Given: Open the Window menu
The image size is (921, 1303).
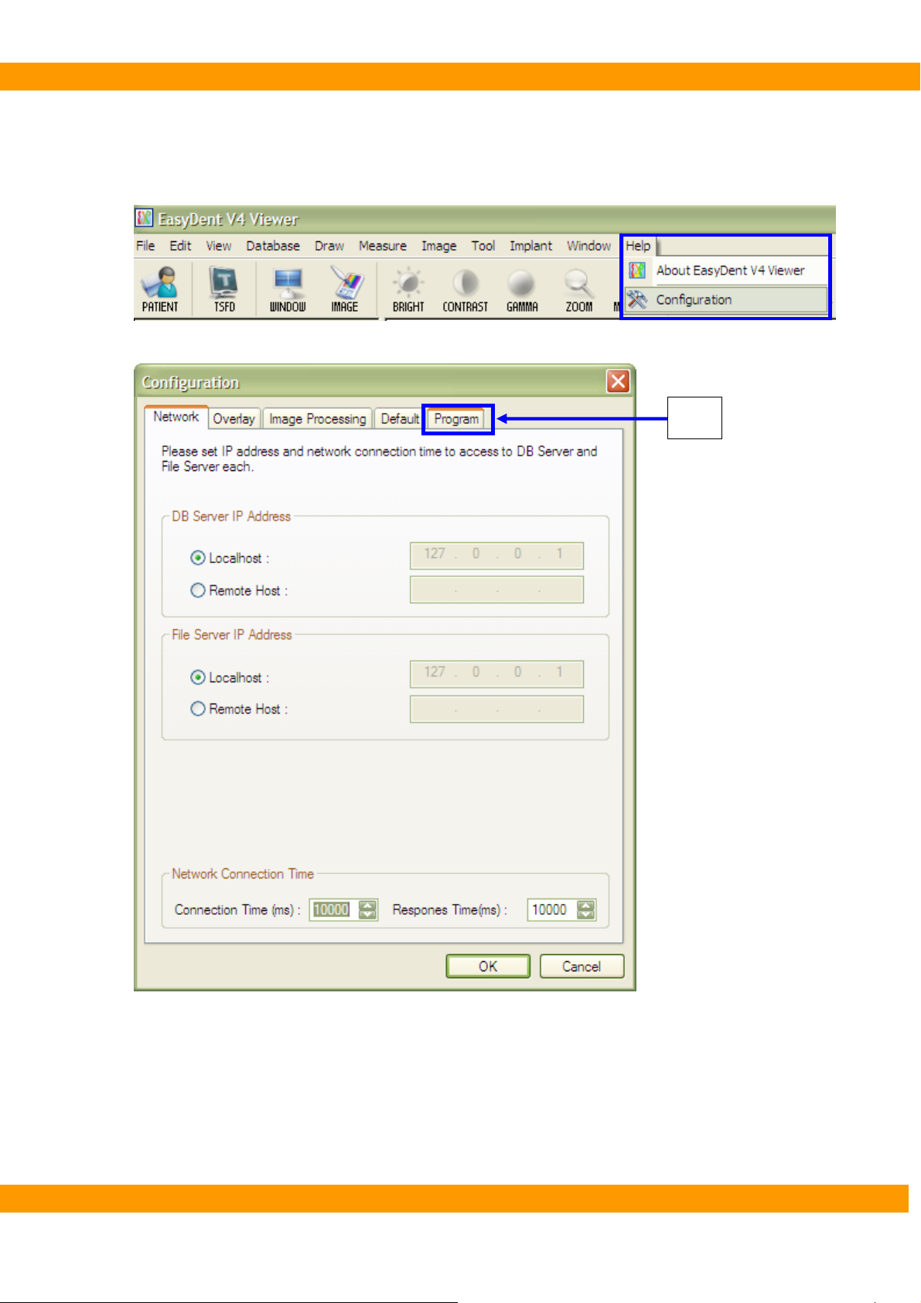Looking at the screenshot, I should point(588,246).
